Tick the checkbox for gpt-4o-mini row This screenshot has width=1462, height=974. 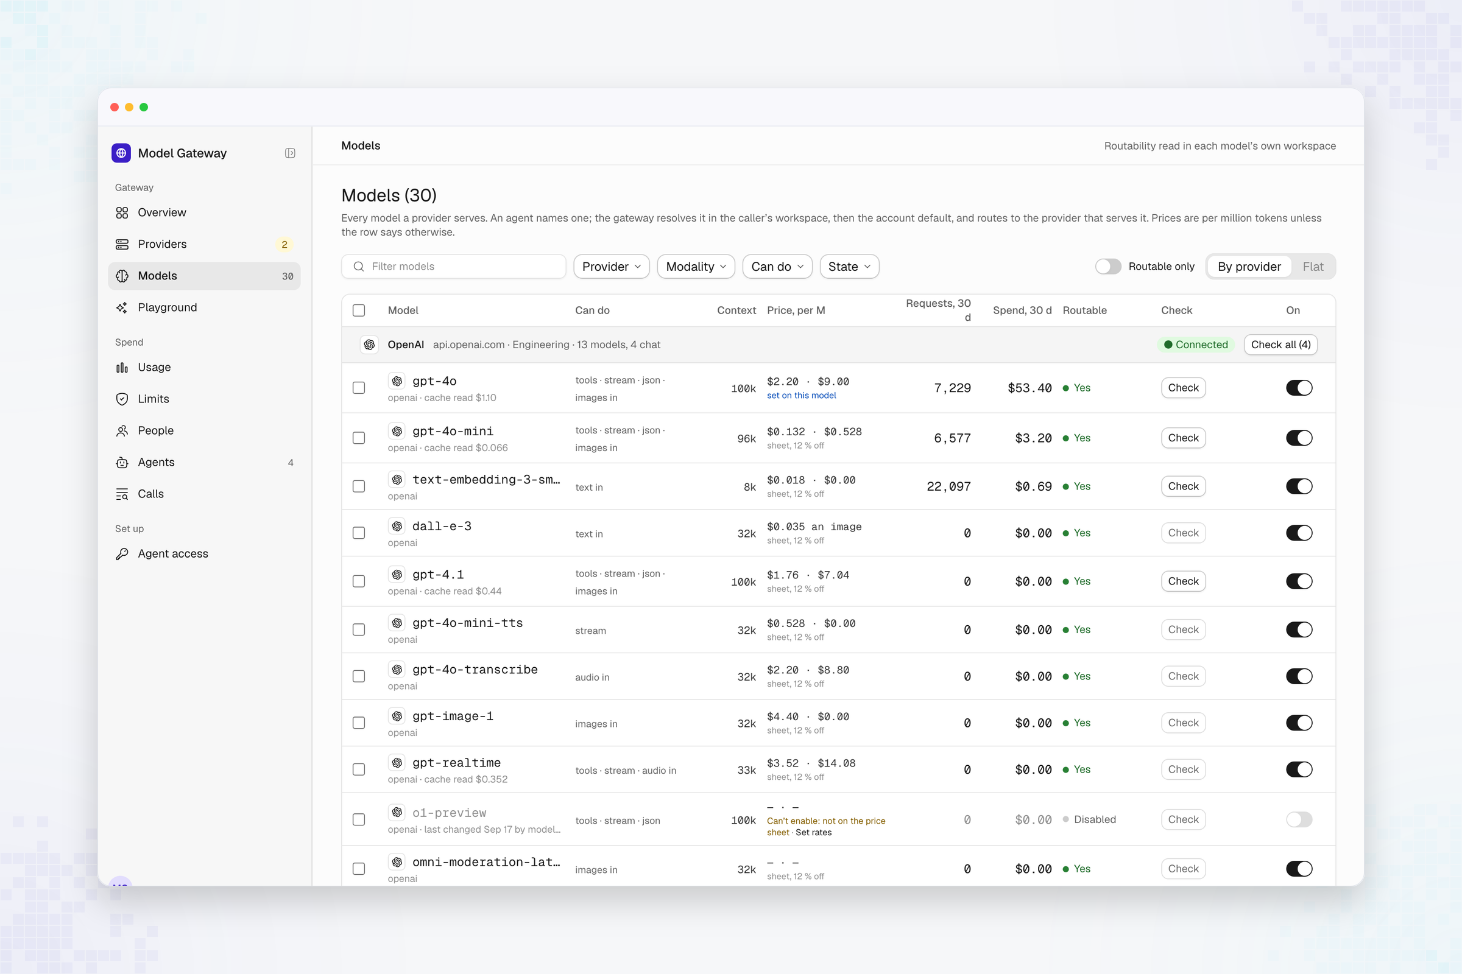[x=359, y=438]
